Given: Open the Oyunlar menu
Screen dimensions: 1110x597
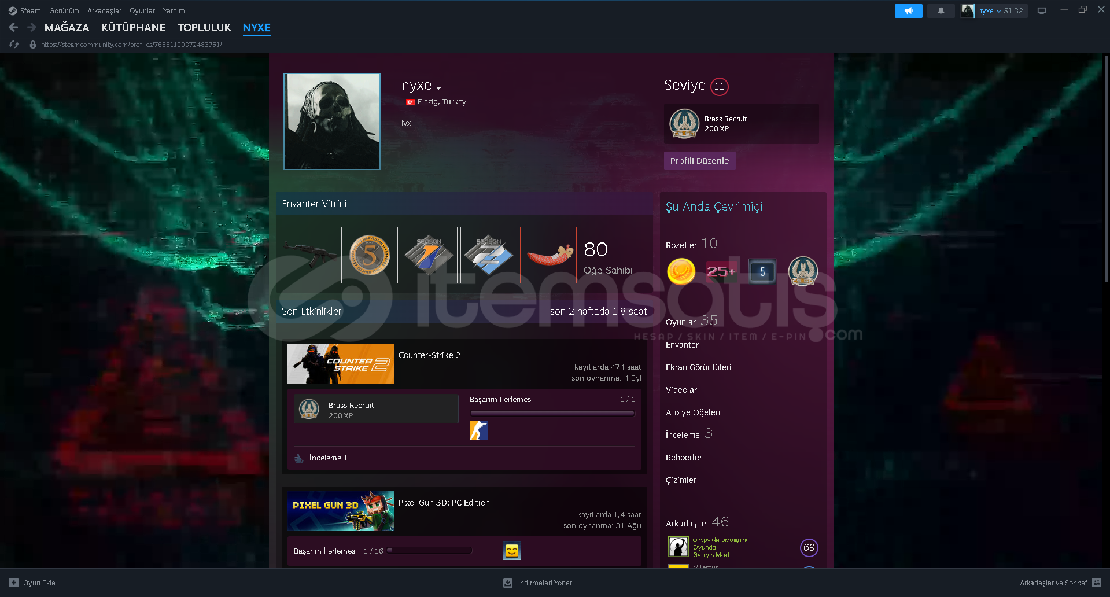Looking at the screenshot, I should 142,10.
